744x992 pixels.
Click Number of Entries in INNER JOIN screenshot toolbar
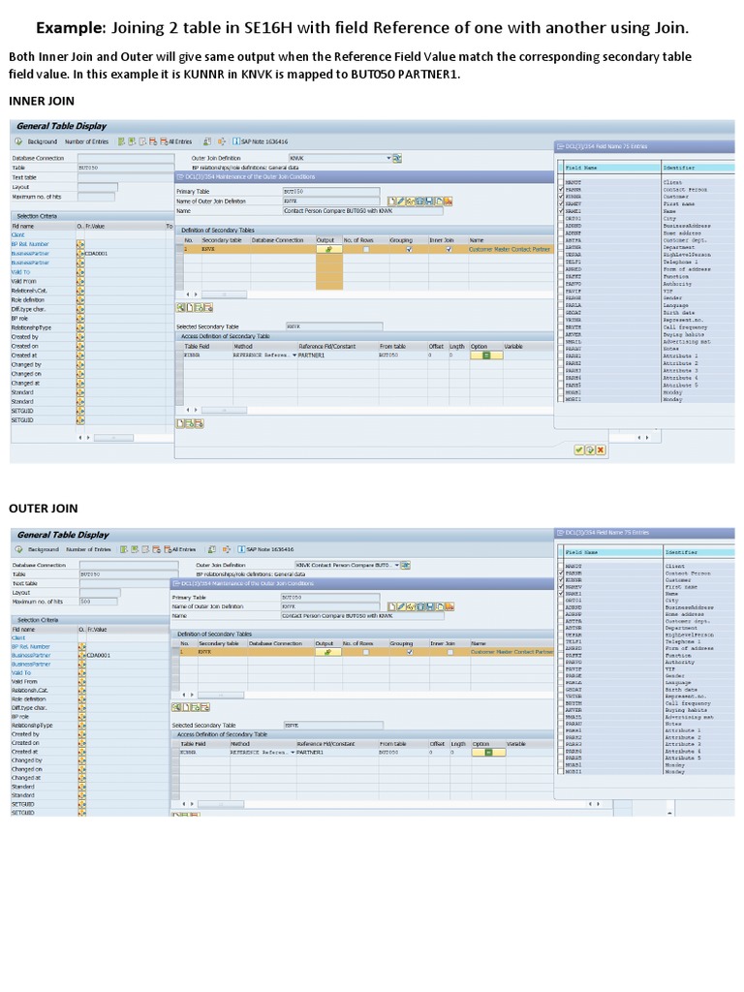click(x=86, y=141)
